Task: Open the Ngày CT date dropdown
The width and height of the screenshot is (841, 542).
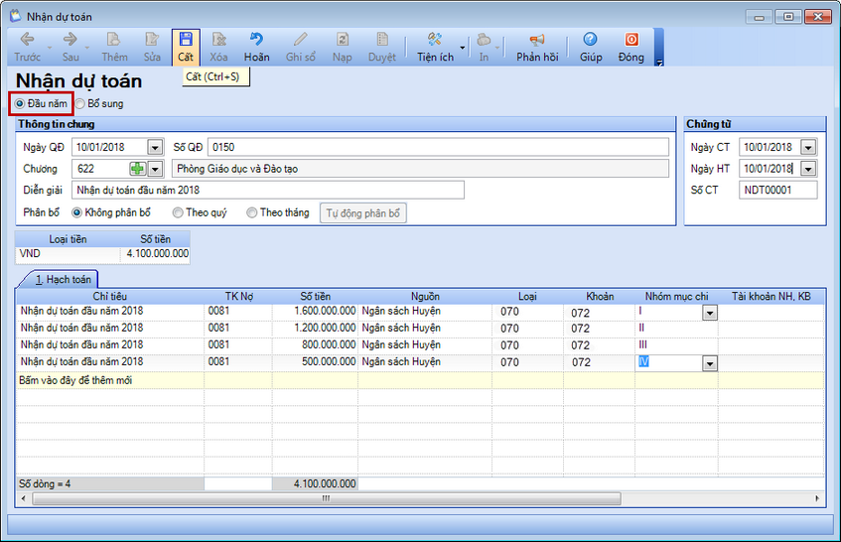Action: pyautogui.click(x=808, y=148)
